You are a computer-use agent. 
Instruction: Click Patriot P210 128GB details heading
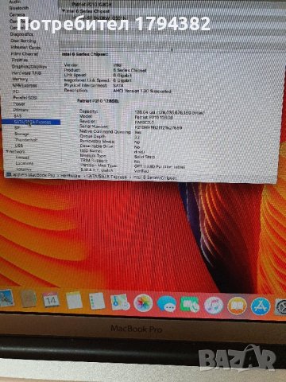[x=98, y=101]
